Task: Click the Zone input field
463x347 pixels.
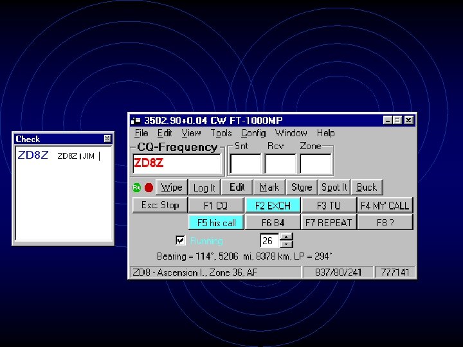Action: 316,163
